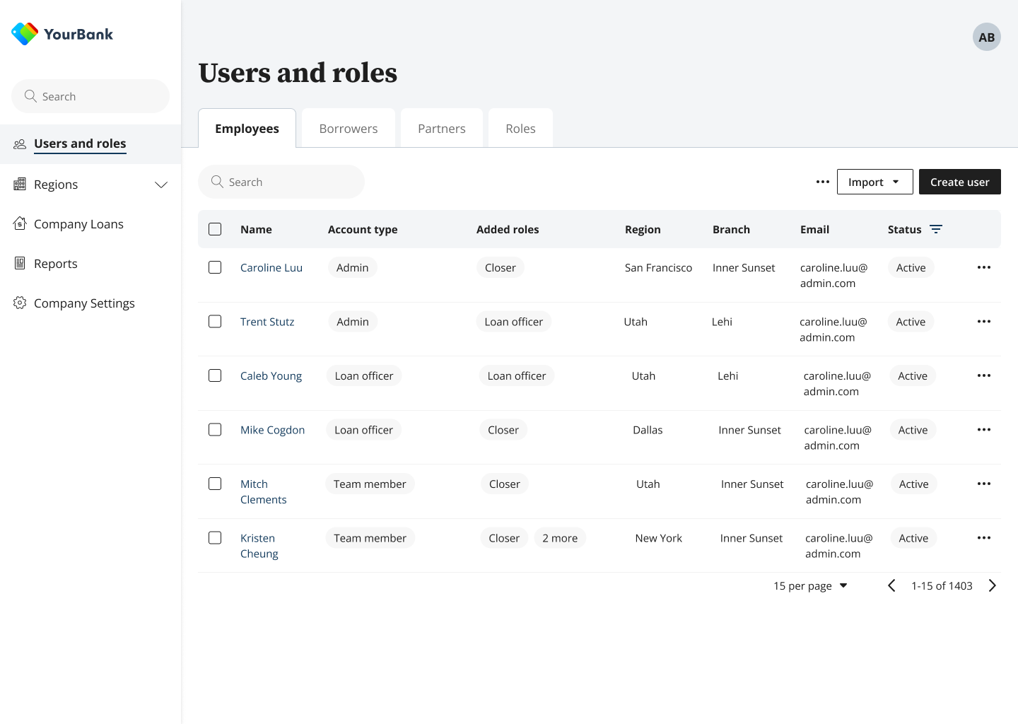Go to the next page of users
The width and height of the screenshot is (1018, 724).
coord(992,585)
